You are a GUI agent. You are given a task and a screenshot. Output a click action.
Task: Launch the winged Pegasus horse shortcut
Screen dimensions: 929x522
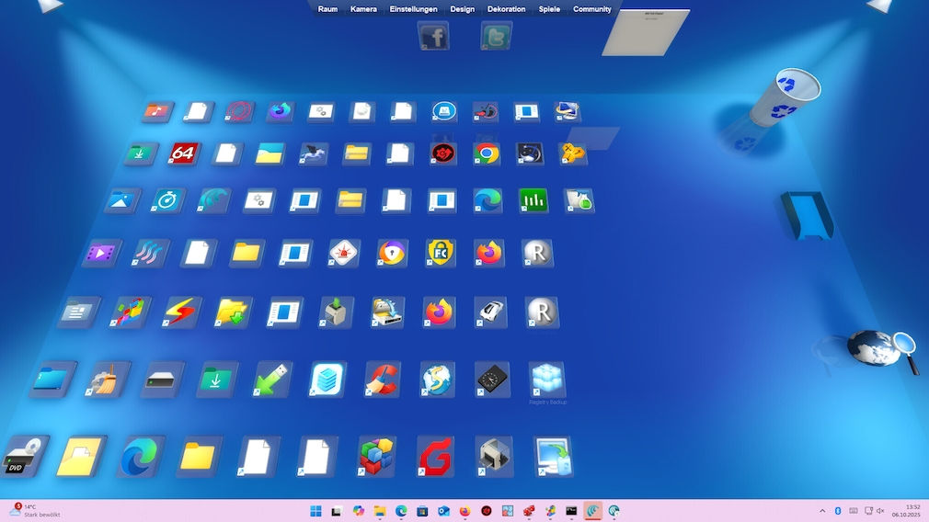[x=314, y=153]
